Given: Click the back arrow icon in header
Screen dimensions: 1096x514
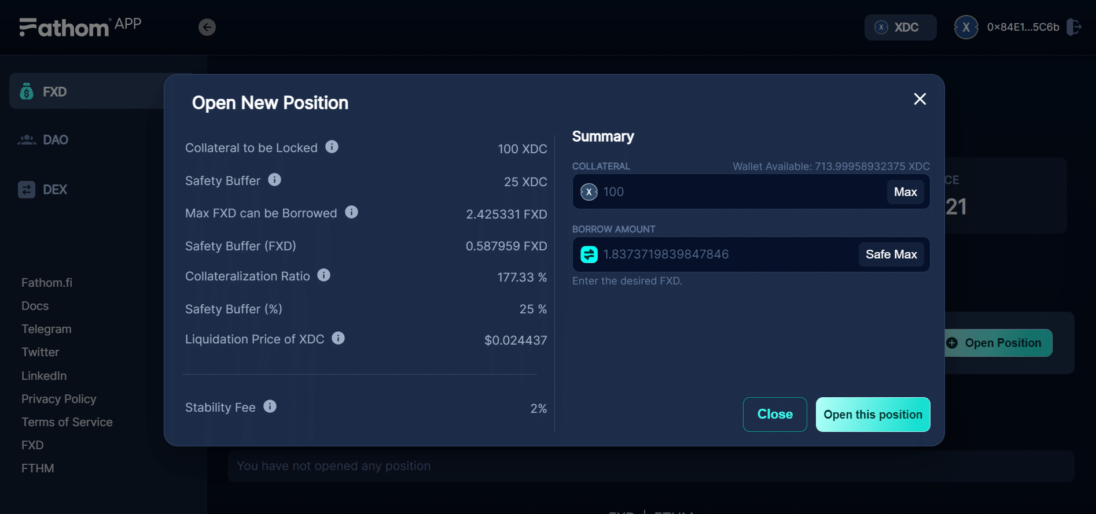Looking at the screenshot, I should point(207,27).
